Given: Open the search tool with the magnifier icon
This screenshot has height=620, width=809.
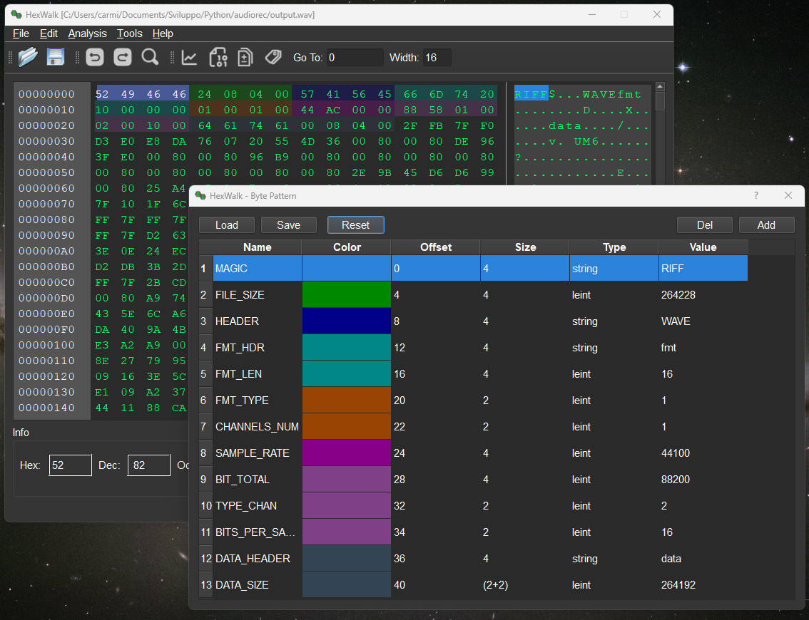Looking at the screenshot, I should point(150,57).
